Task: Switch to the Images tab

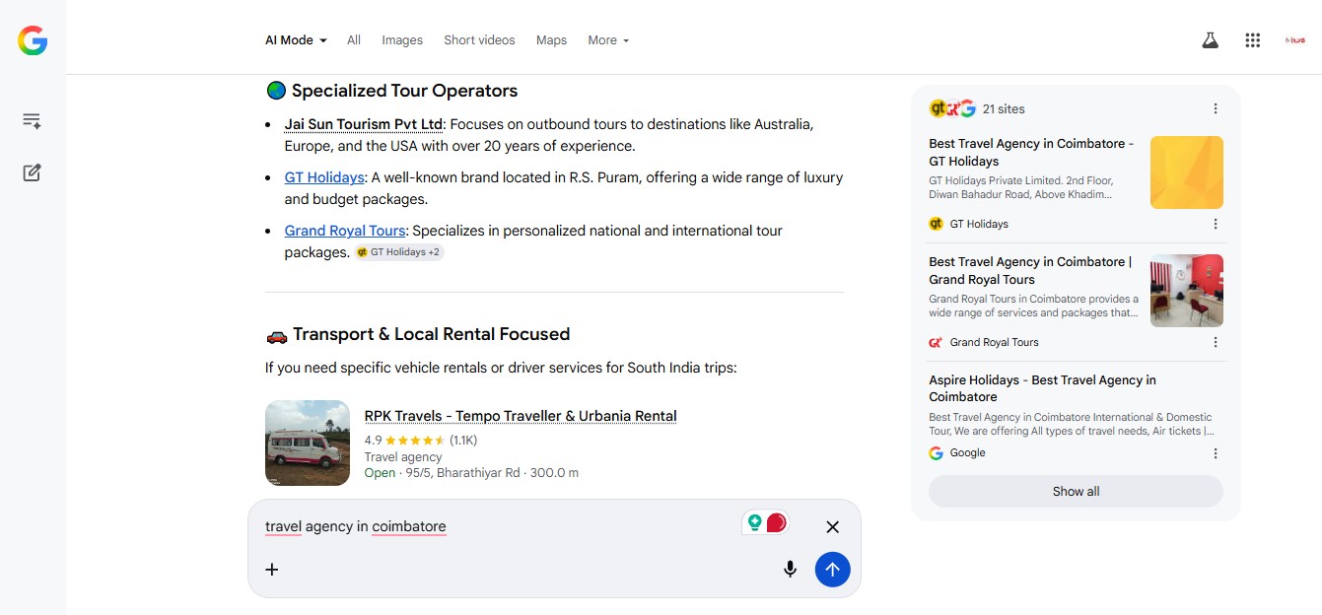Action: (x=402, y=40)
